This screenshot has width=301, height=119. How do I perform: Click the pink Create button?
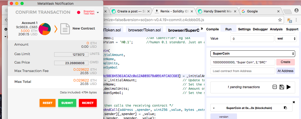point(285,62)
